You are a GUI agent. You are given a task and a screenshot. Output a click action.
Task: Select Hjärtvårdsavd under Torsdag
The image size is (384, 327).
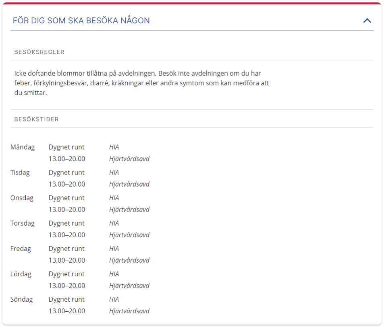tap(129, 235)
